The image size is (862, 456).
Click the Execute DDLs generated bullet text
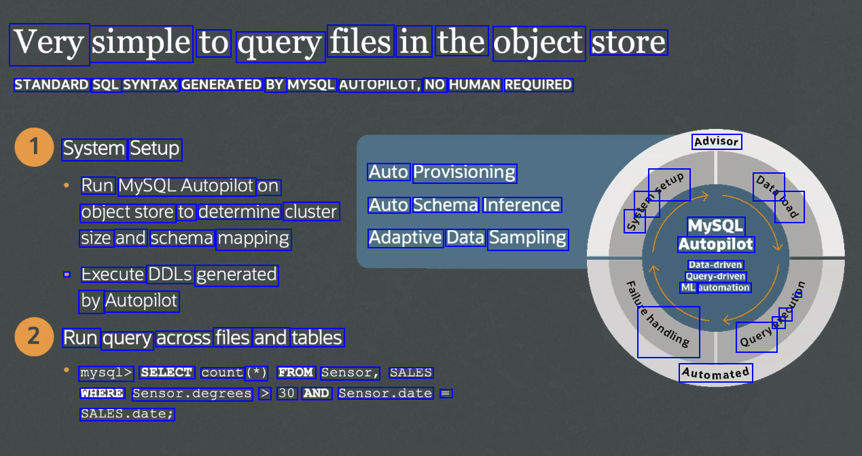pyautogui.click(x=179, y=275)
